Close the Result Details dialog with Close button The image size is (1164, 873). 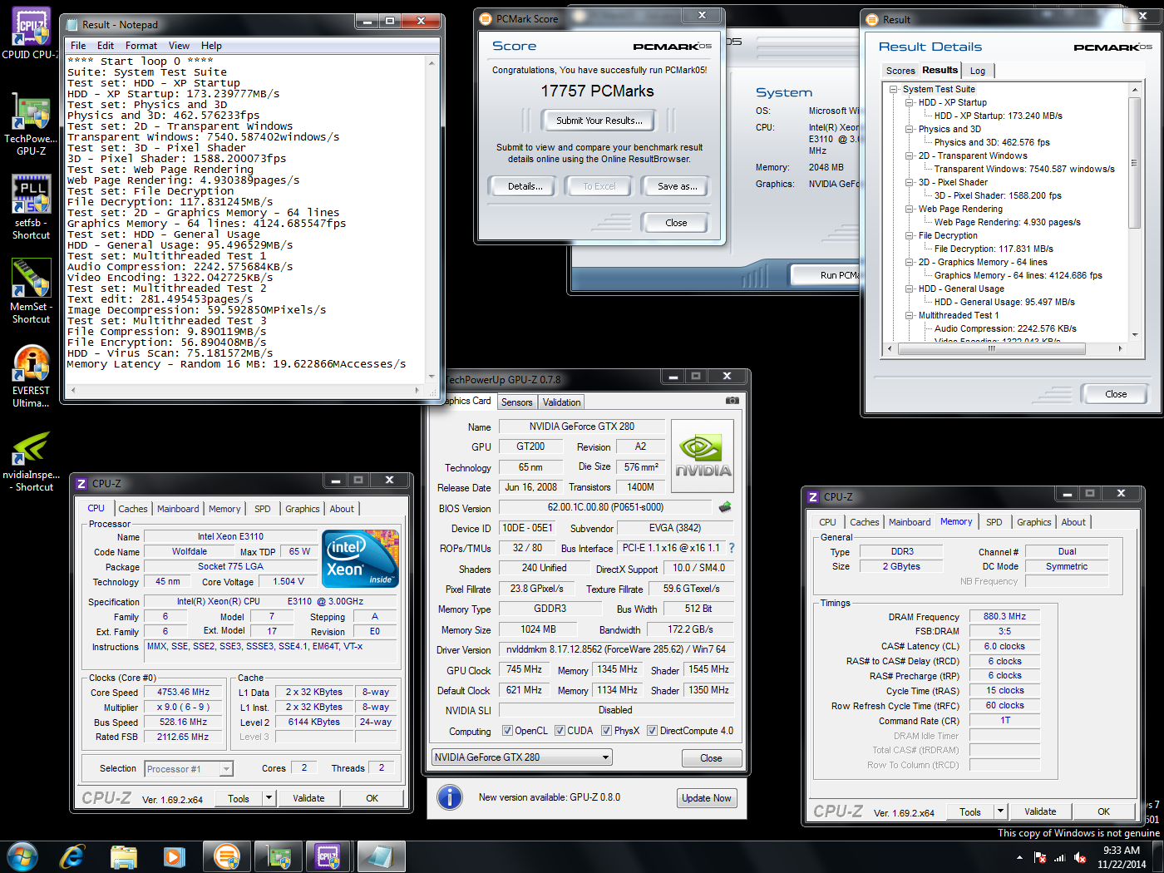pyautogui.click(x=1116, y=394)
